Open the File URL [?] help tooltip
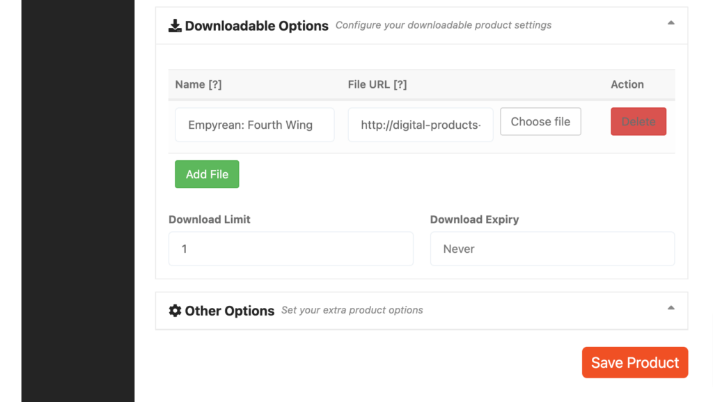The width and height of the screenshot is (713, 402). coord(400,84)
